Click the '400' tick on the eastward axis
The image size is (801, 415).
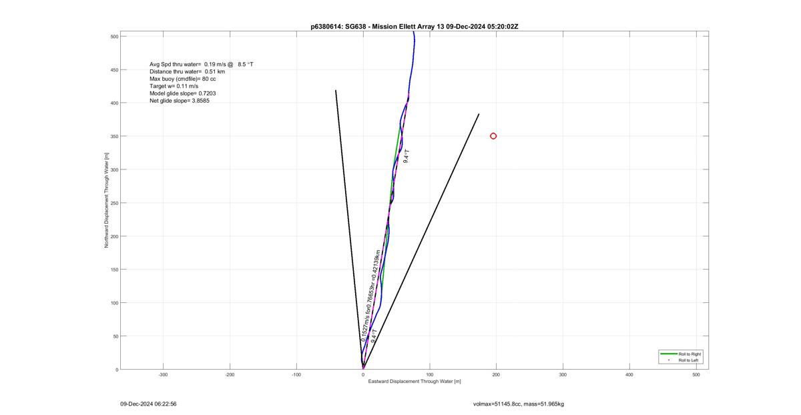(629, 374)
